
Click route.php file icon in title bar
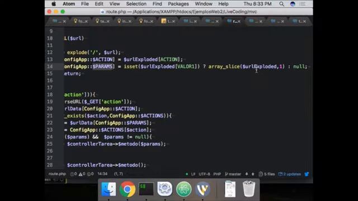102,12
